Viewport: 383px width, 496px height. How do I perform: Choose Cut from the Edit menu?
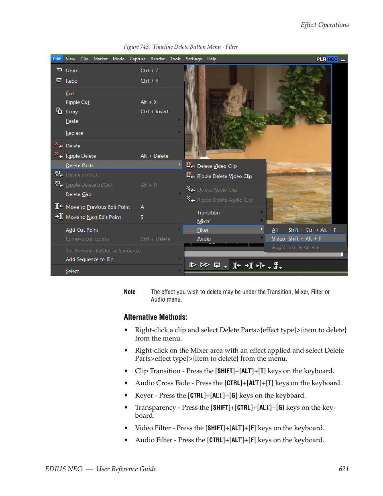tap(70, 94)
